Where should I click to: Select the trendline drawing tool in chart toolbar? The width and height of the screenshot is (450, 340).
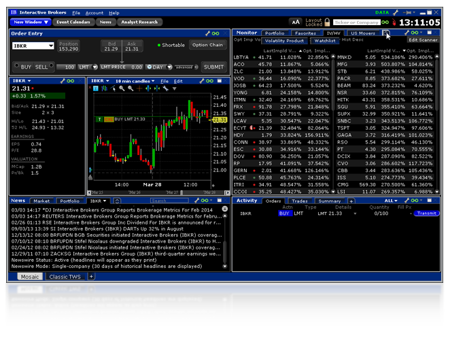tap(113, 88)
